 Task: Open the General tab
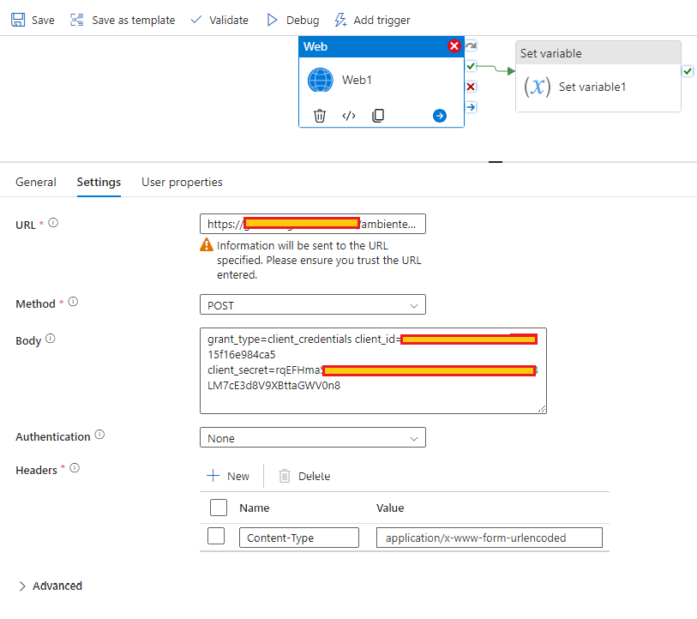(36, 182)
